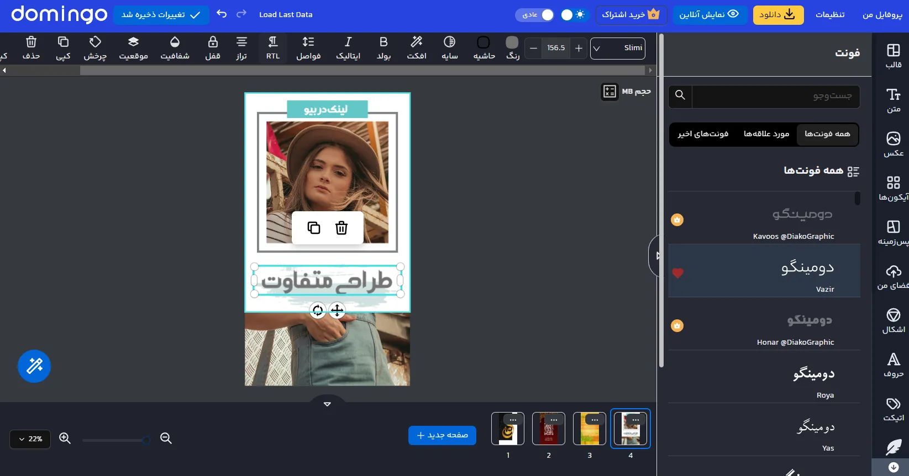Open the position (موقعیت) layers tool

(x=133, y=48)
